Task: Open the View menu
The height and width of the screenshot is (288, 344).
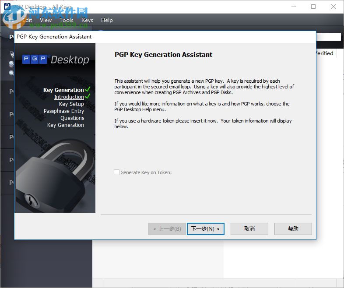Action: [x=46, y=20]
